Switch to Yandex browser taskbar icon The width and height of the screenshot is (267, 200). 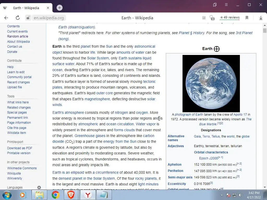coord(88,195)
